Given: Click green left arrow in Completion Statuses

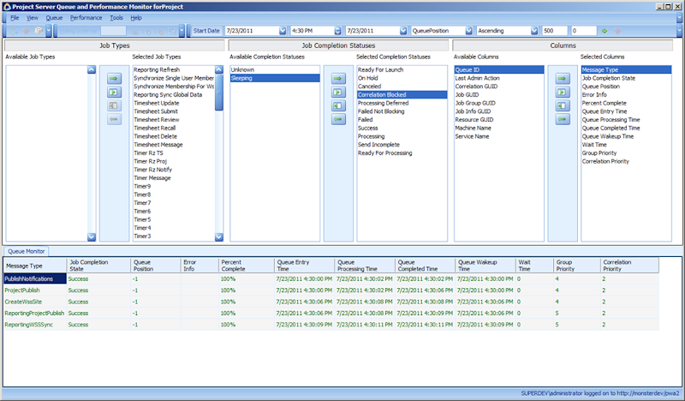Looking at the screenshot, I should (337, 118).
